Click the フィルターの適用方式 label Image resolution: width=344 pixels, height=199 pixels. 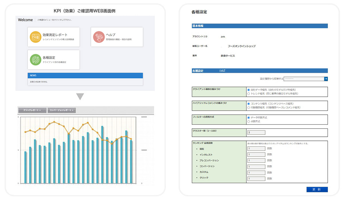[x=204, y=117]
